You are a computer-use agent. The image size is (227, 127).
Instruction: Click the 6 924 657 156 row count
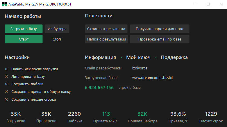99,87
